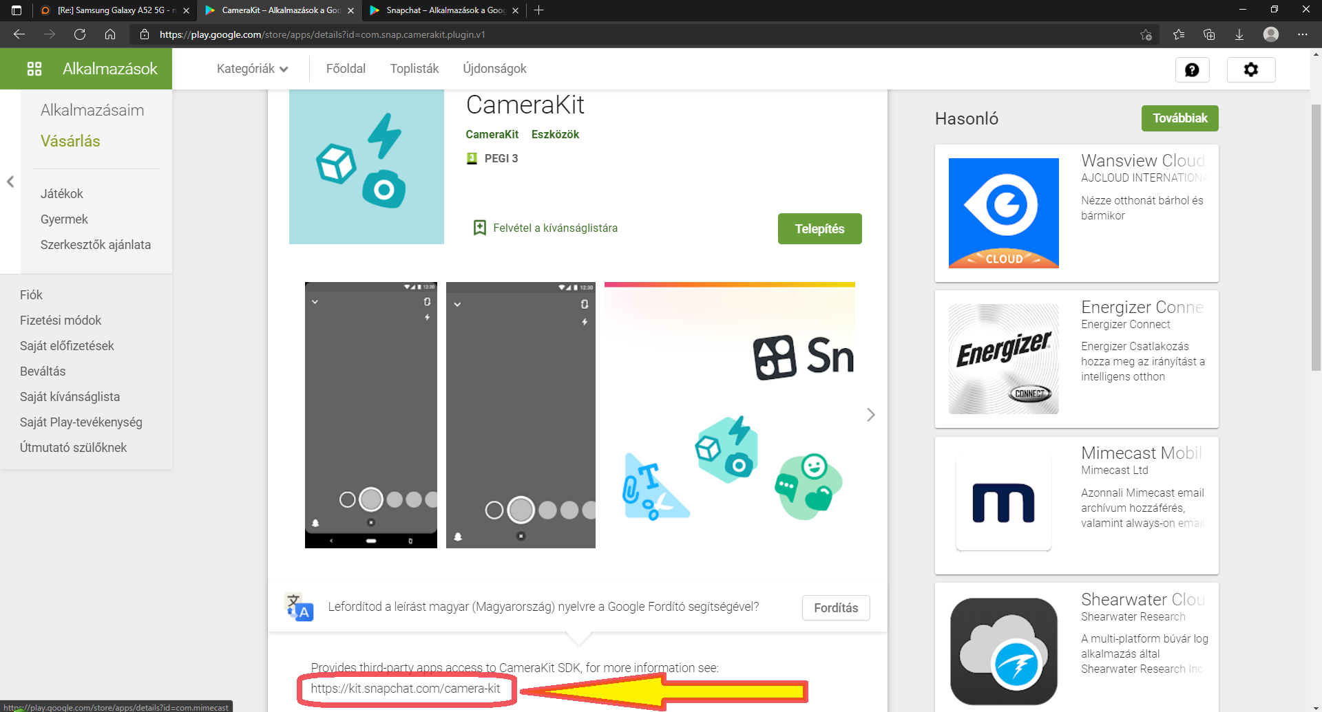Click the site lock icon in address bar
The height and width of the screenshot is (712, 1322).
click(145, 34)
